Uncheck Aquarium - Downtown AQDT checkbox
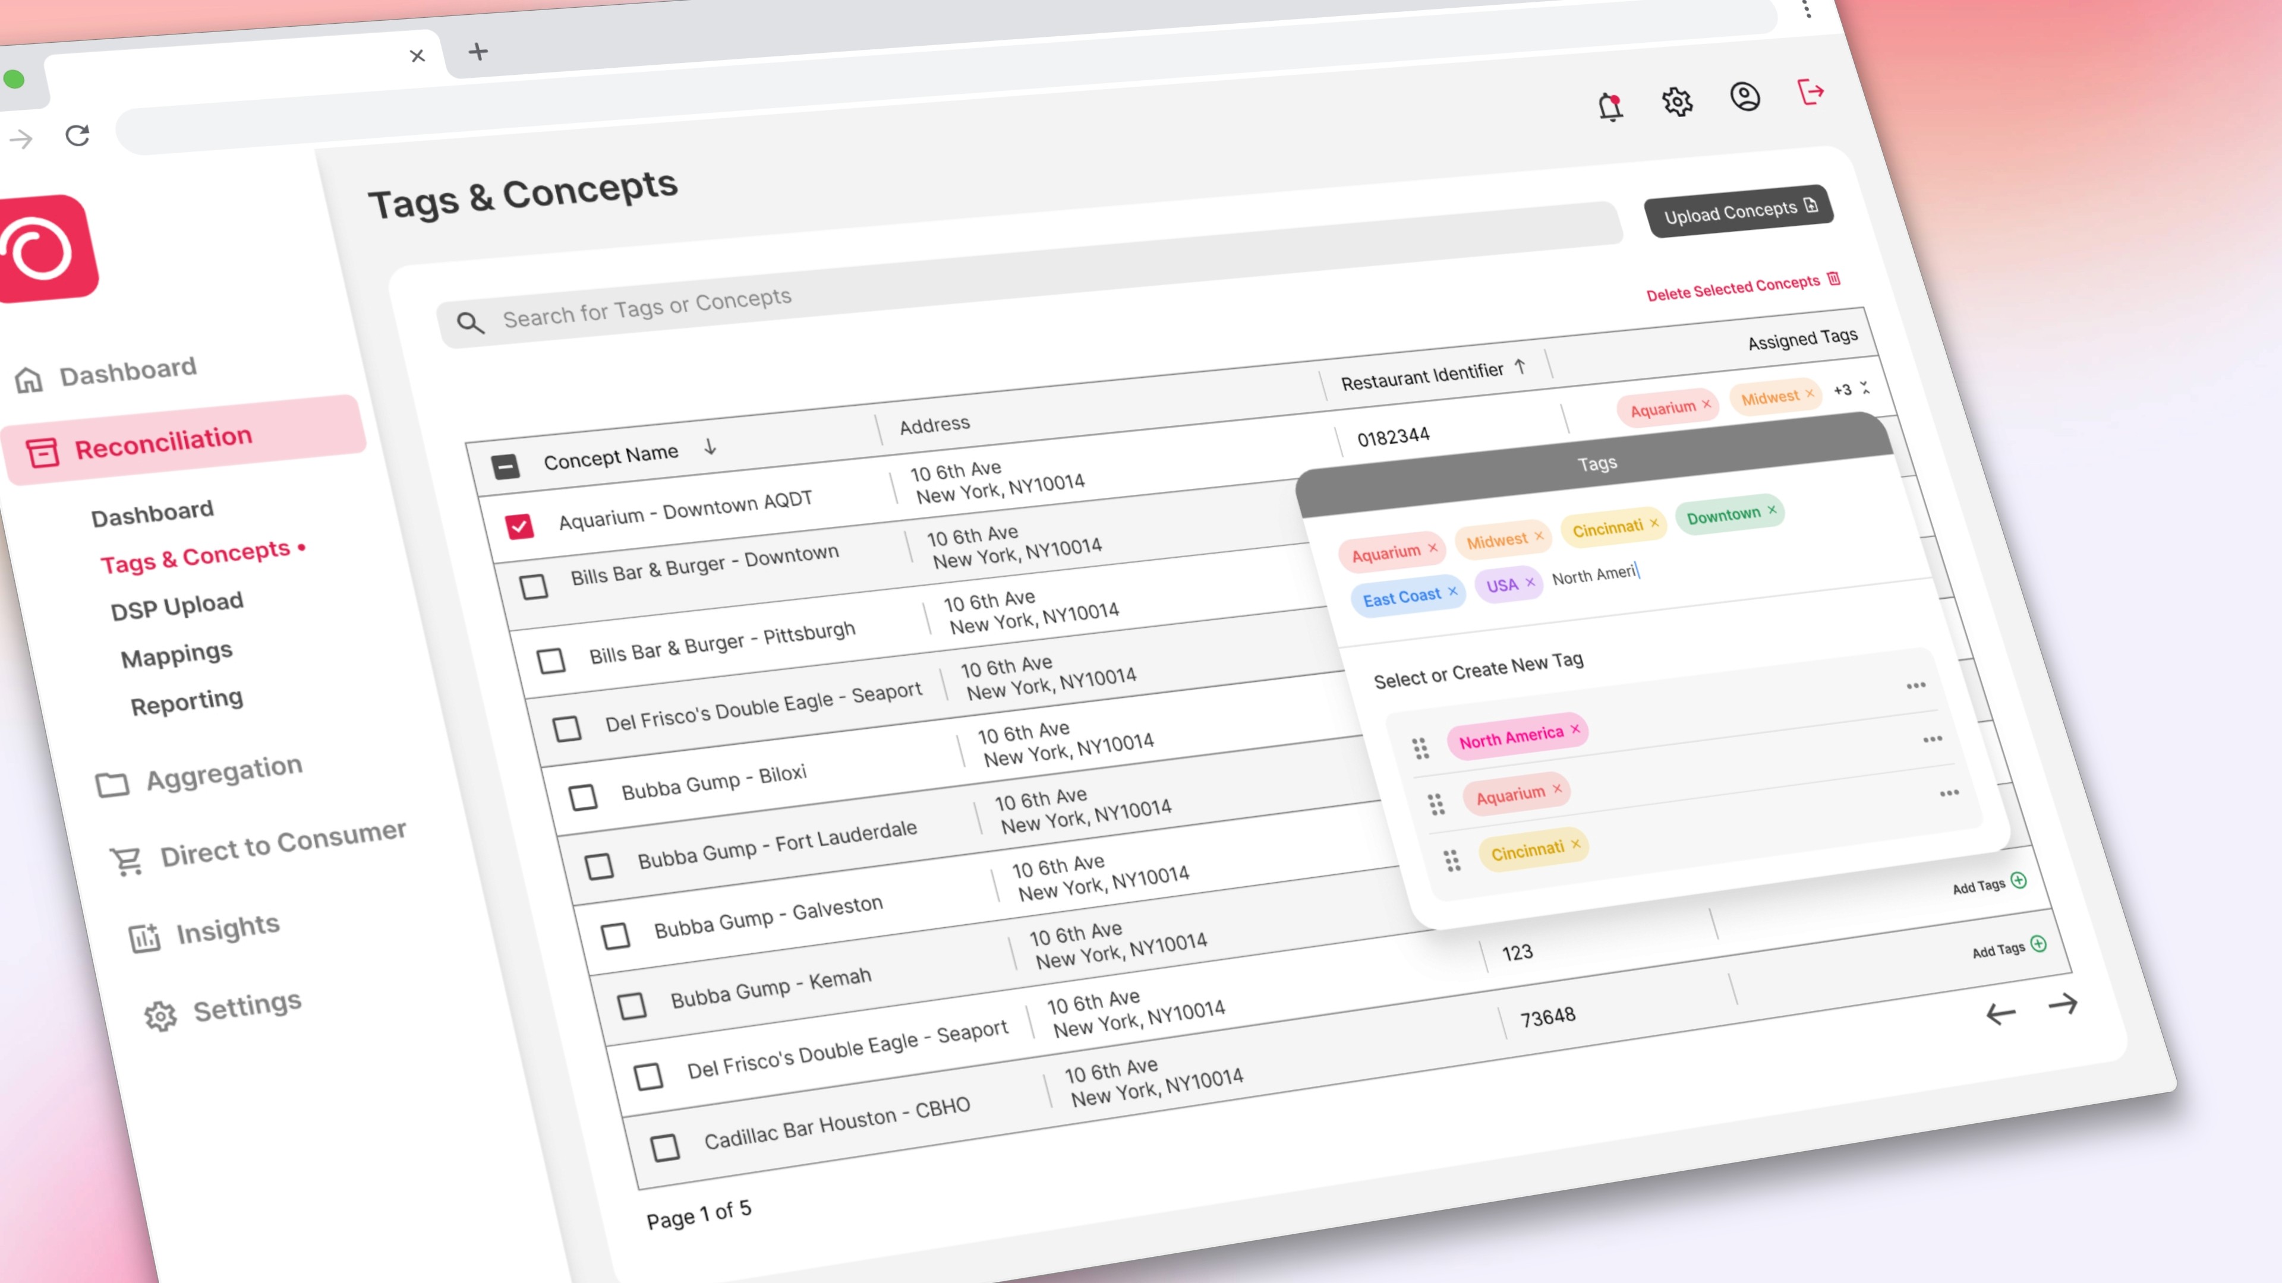This screenshot has height=1283, width=2282. tap(519, 526)
